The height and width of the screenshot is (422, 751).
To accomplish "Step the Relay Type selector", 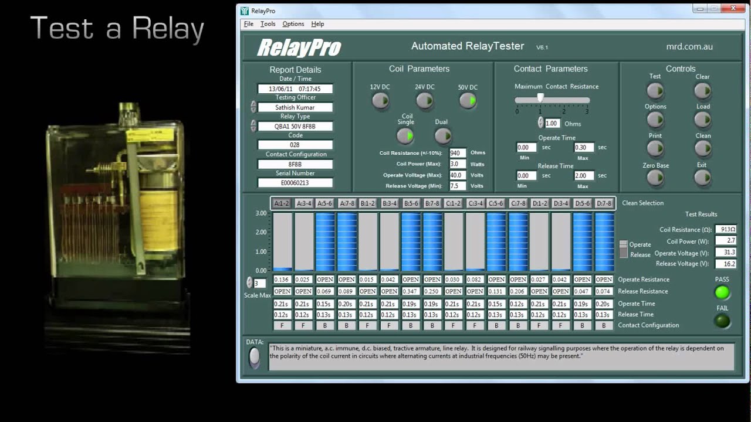I will pyautogui.click(x=253, y=125).
